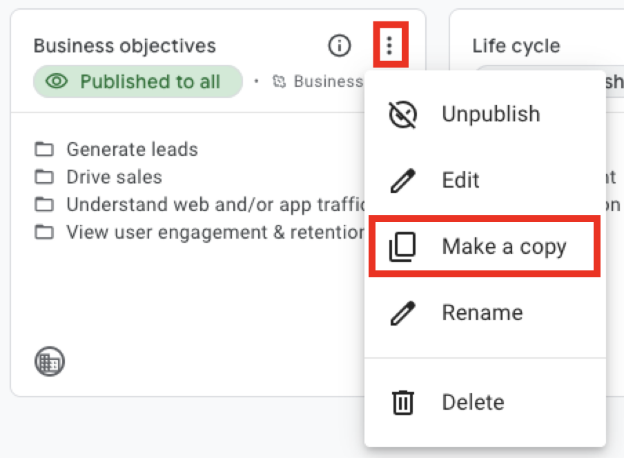Click the Delete trash can icon
Viewport: 624px width, 458px height.
tap(402, 403)
